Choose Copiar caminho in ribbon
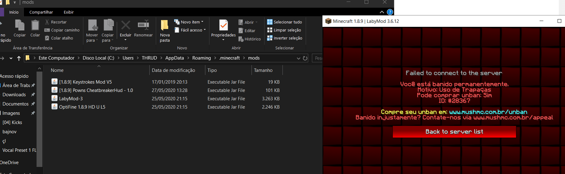The width and height of the screenshot is (565, 174). pos(62,30)
